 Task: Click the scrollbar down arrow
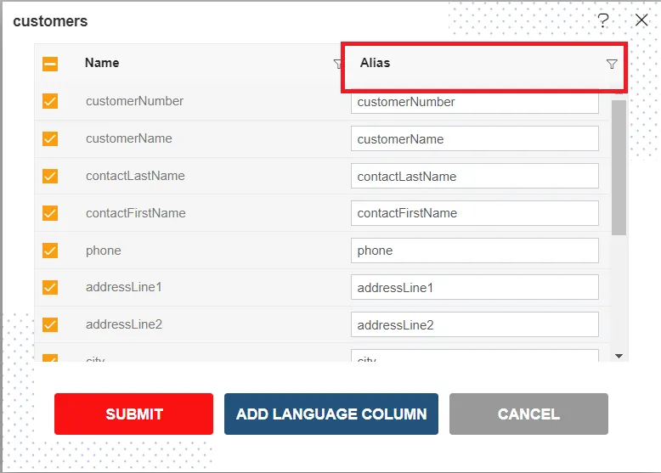[x=619, y=356]
